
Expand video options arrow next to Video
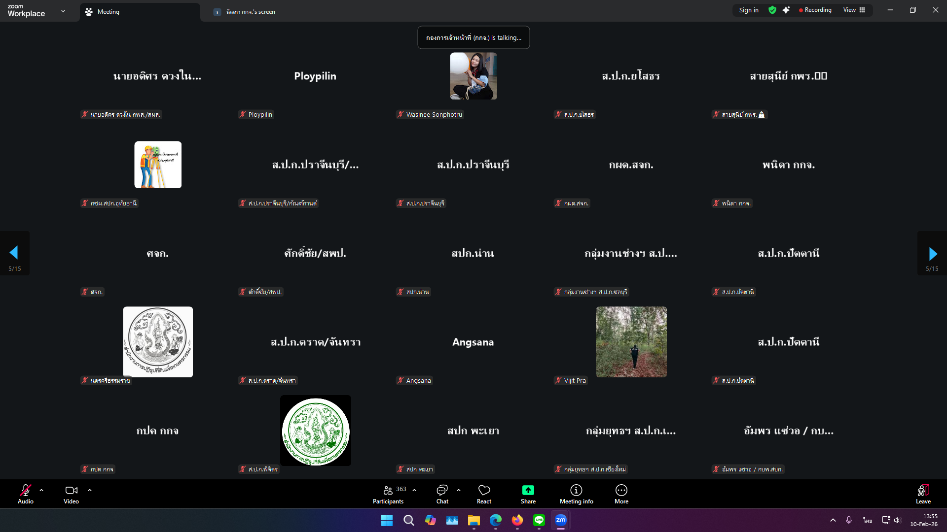(90, 490)
